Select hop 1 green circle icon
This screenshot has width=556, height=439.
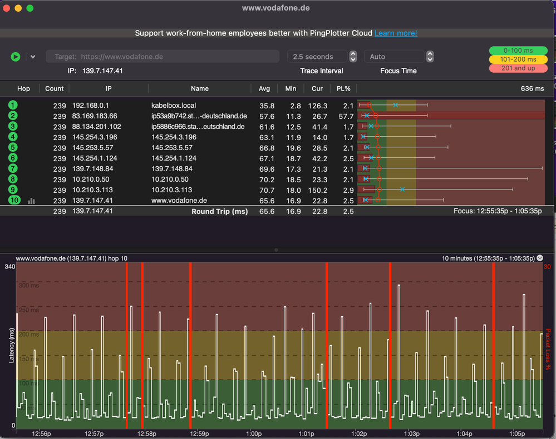pyautogui.click(x=13, y=105)
